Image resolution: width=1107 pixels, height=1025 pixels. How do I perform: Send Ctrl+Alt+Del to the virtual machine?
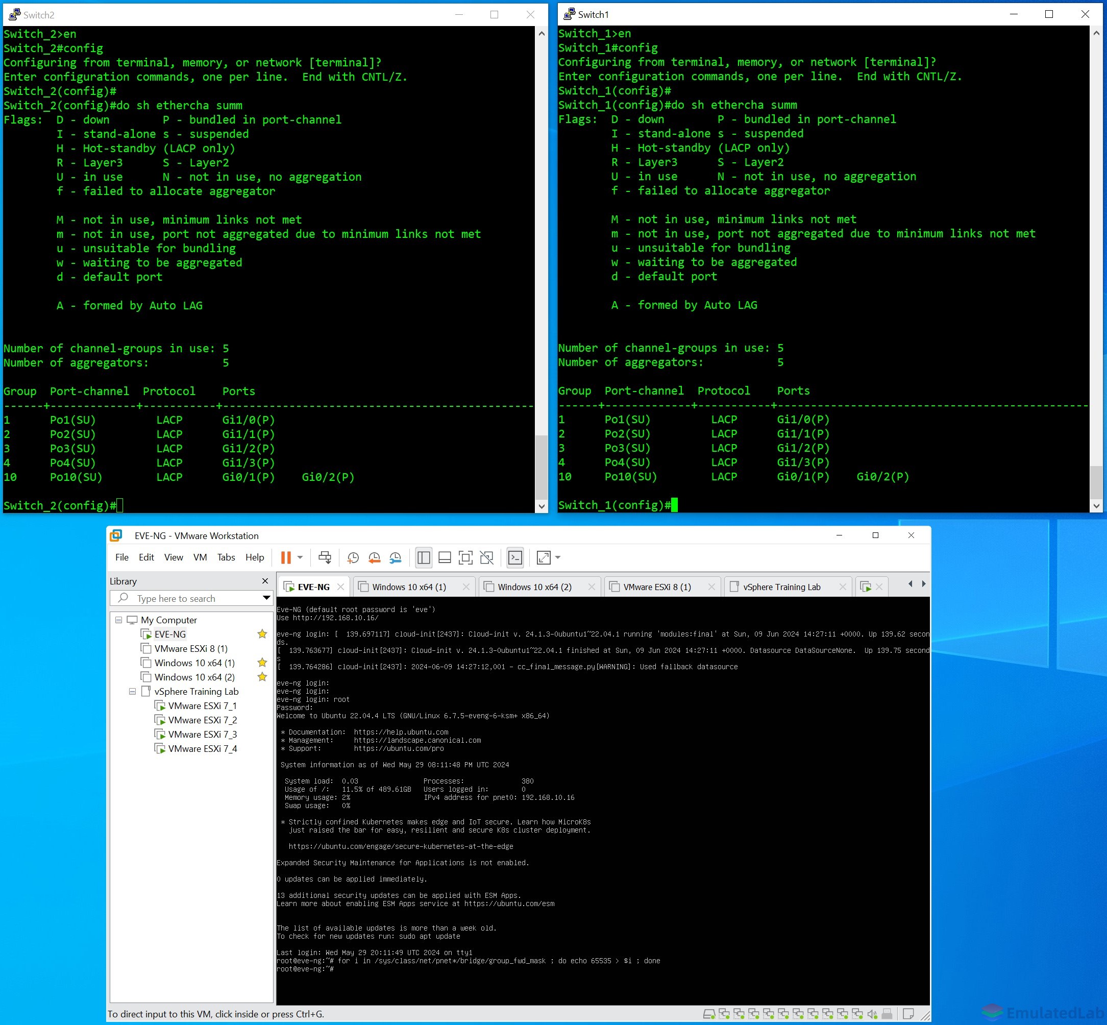(325, 557)
